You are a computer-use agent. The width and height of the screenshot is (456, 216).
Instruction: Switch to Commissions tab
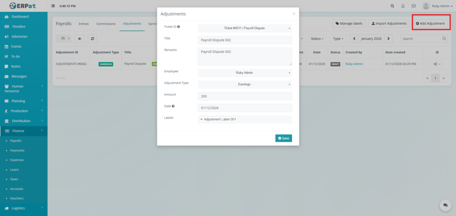pos(106,24)
